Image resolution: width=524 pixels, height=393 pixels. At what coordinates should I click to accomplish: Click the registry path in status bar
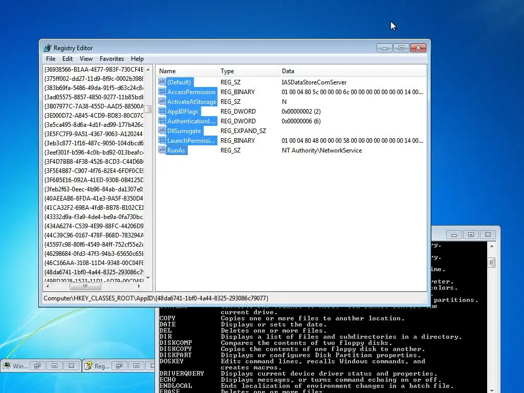click(156, 298)
